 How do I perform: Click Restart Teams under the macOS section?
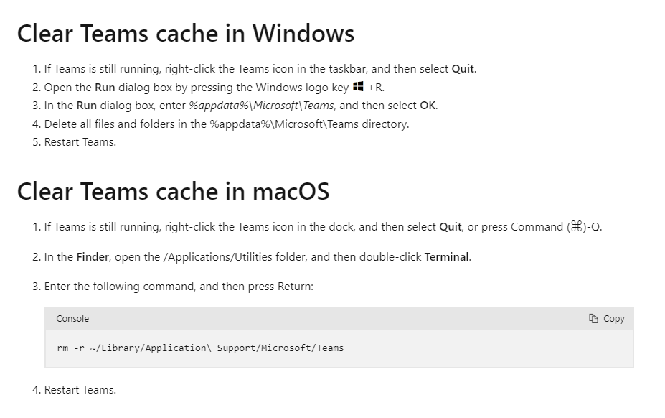pyautogui.click(x=80, y=389)
